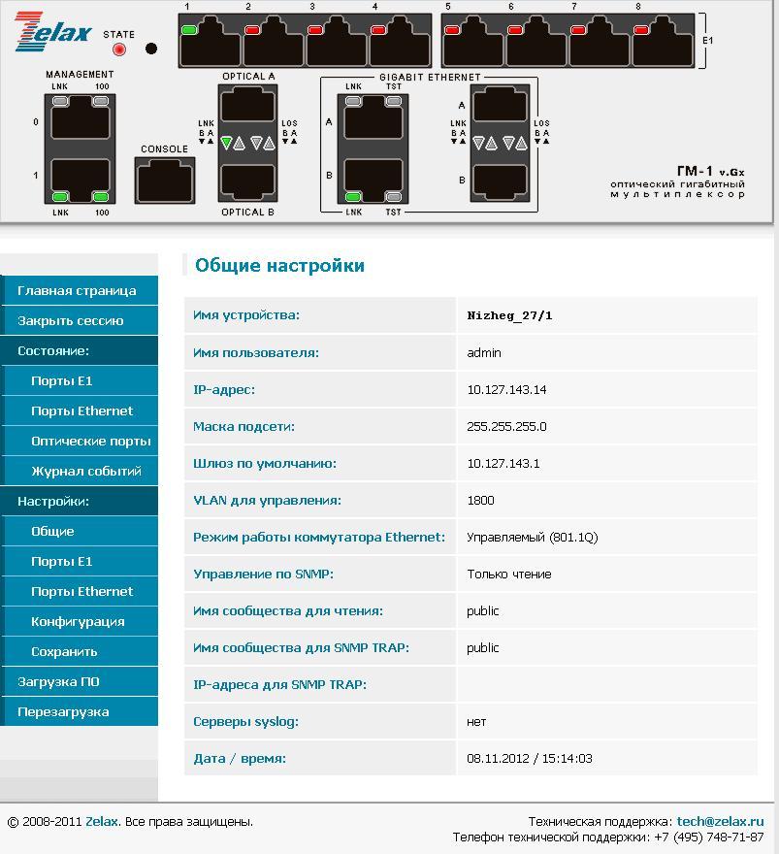This screenshot has width=779, height=854.
Task: Click the value Управляемый (801.1Q)
Action: click(x=532, y=538)
